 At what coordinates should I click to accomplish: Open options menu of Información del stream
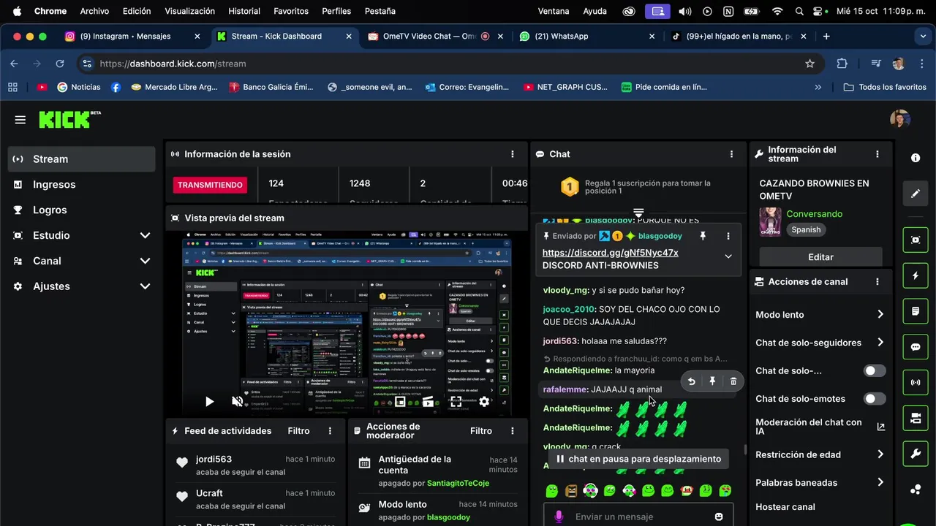point(877,154)
